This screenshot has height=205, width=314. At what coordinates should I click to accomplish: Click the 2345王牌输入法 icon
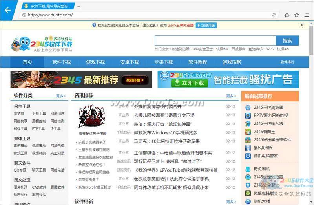point(248,124)
